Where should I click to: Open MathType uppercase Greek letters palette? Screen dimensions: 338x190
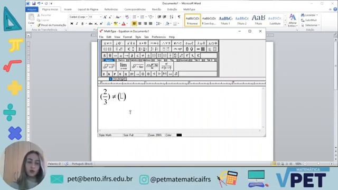tap(212, 43)
